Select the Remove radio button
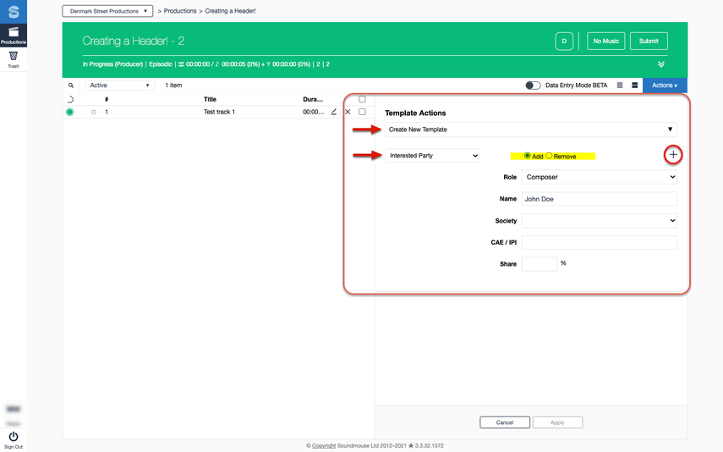The width and height of the screenshot is (723, 452). tap(549, 156)
